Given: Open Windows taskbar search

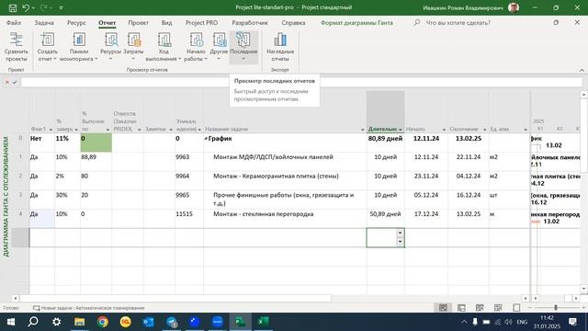Looking at the screenshot, I should [33, 322].
